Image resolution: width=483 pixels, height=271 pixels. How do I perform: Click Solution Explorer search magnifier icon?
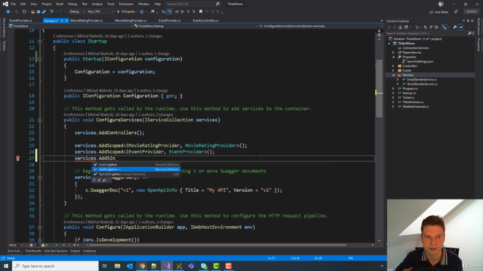[x=469, y=33]
